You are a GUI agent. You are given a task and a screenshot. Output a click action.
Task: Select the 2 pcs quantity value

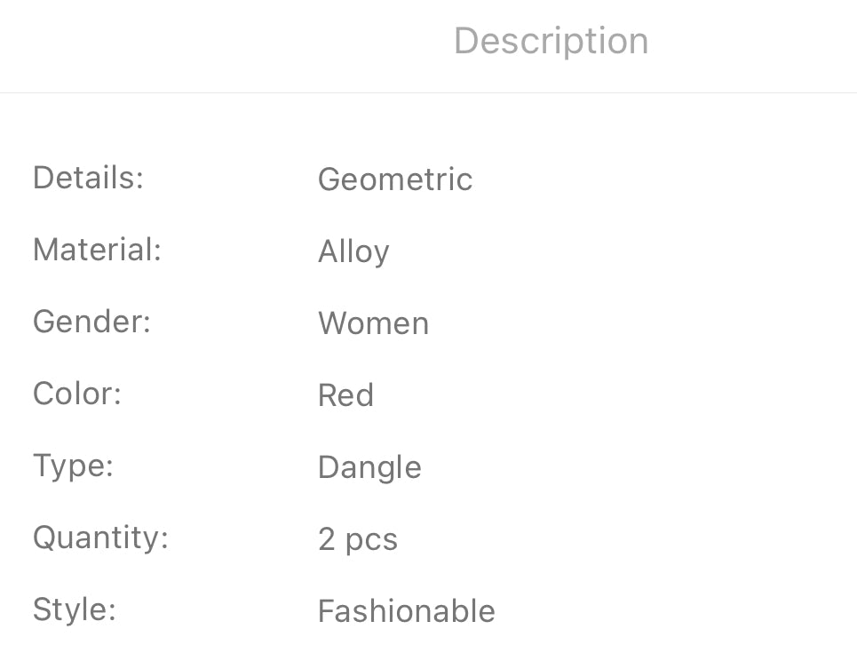pyautogui.click(x=358, y=540)
